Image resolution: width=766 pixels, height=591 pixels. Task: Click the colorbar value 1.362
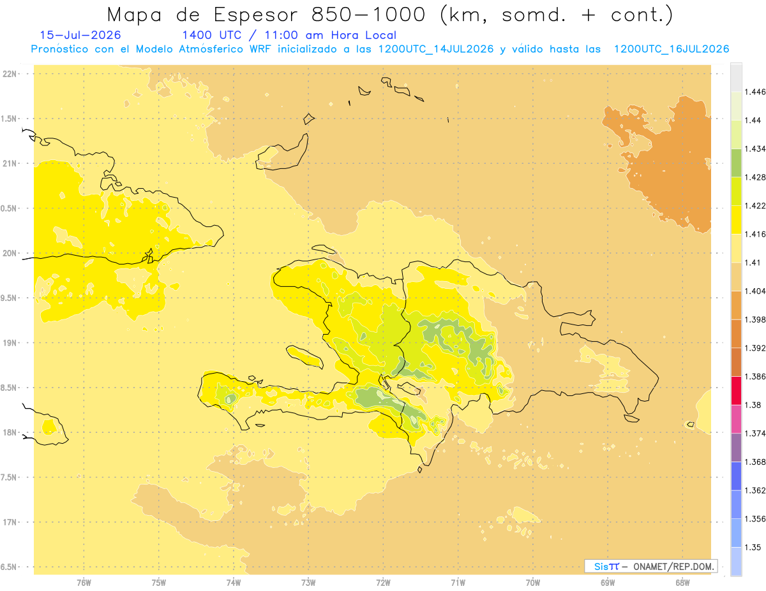755,490
